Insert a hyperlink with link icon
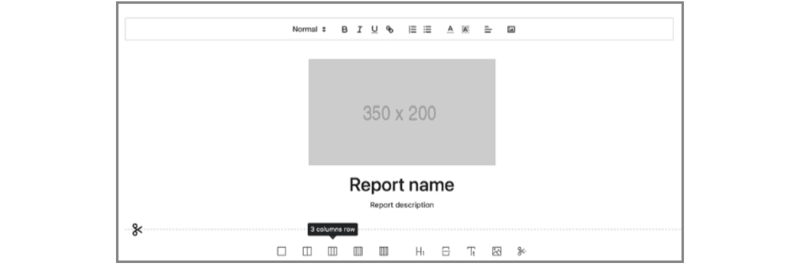 coord(390,29)
